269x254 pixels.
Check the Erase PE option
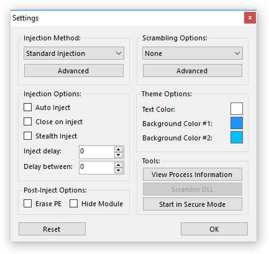coord(27,204)
